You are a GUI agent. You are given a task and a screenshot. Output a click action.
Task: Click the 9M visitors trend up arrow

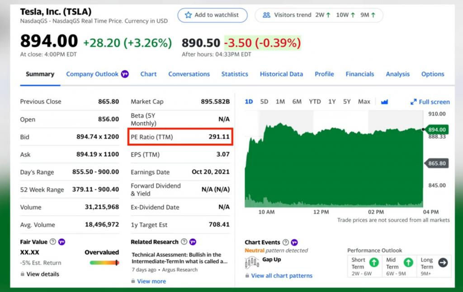tap(373, 15)
